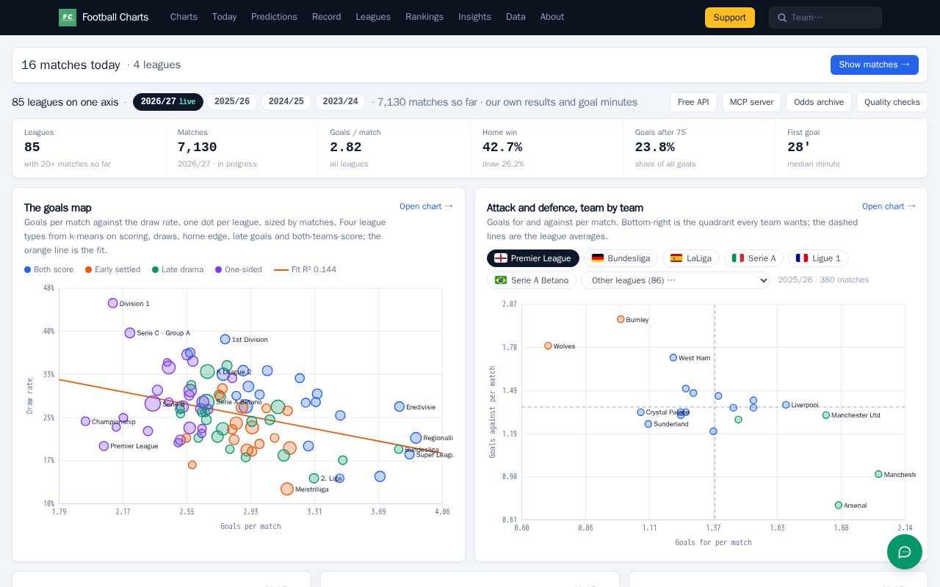Open the Predictions nav item
Image resolution: width=940 pixels, height=587 pixels.
[x=274, y=17]
